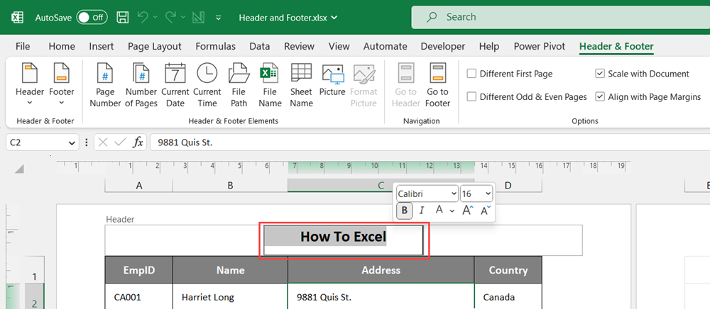Viewport: 710px width, 309px height.
Task: Select column B header
Action: (x=230, y=185)
